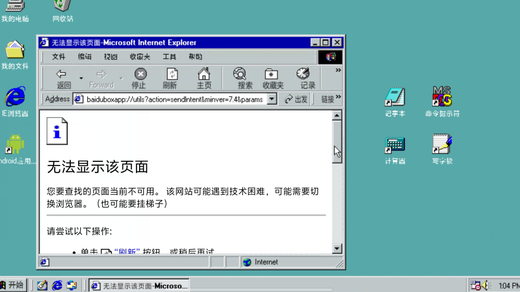Click the quick launch notepad pencil icon

coord(42,285)
